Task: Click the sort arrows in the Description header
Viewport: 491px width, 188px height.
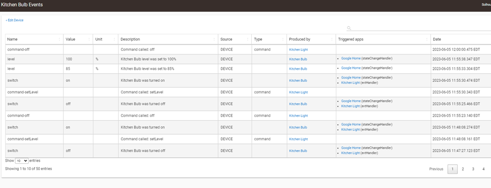Action: click(215, 39)
